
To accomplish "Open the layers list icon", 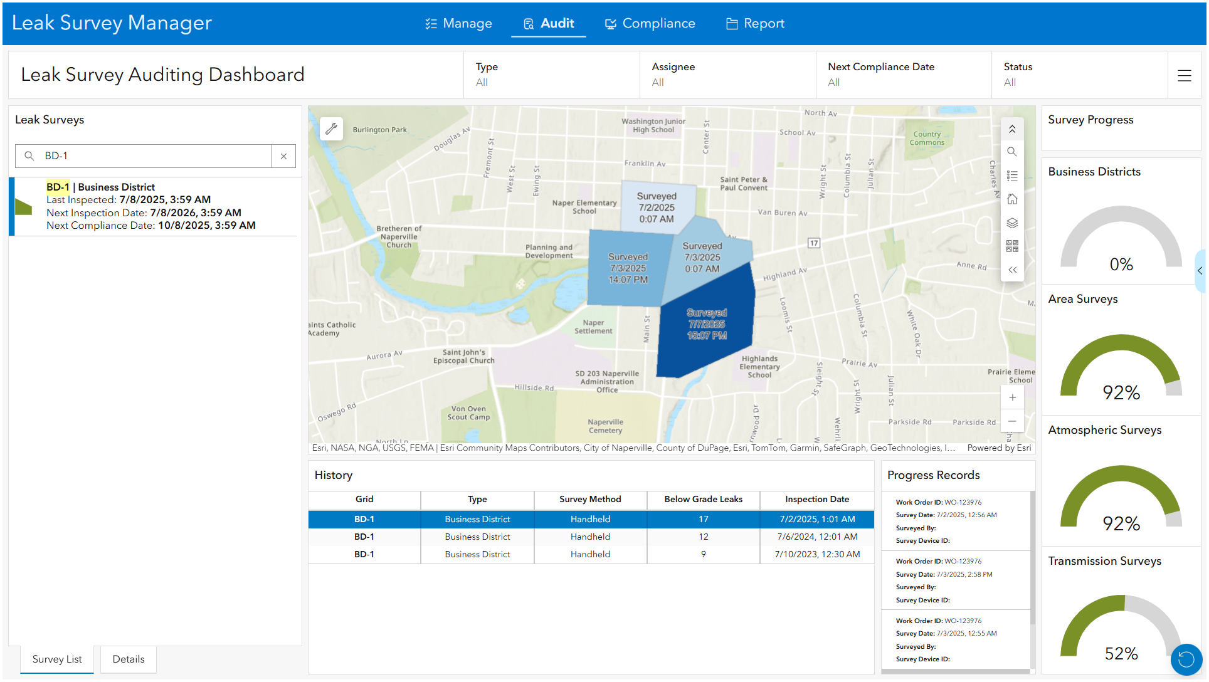I will click(1012, 223).
